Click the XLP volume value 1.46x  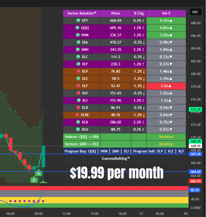[x=166, y=72]
